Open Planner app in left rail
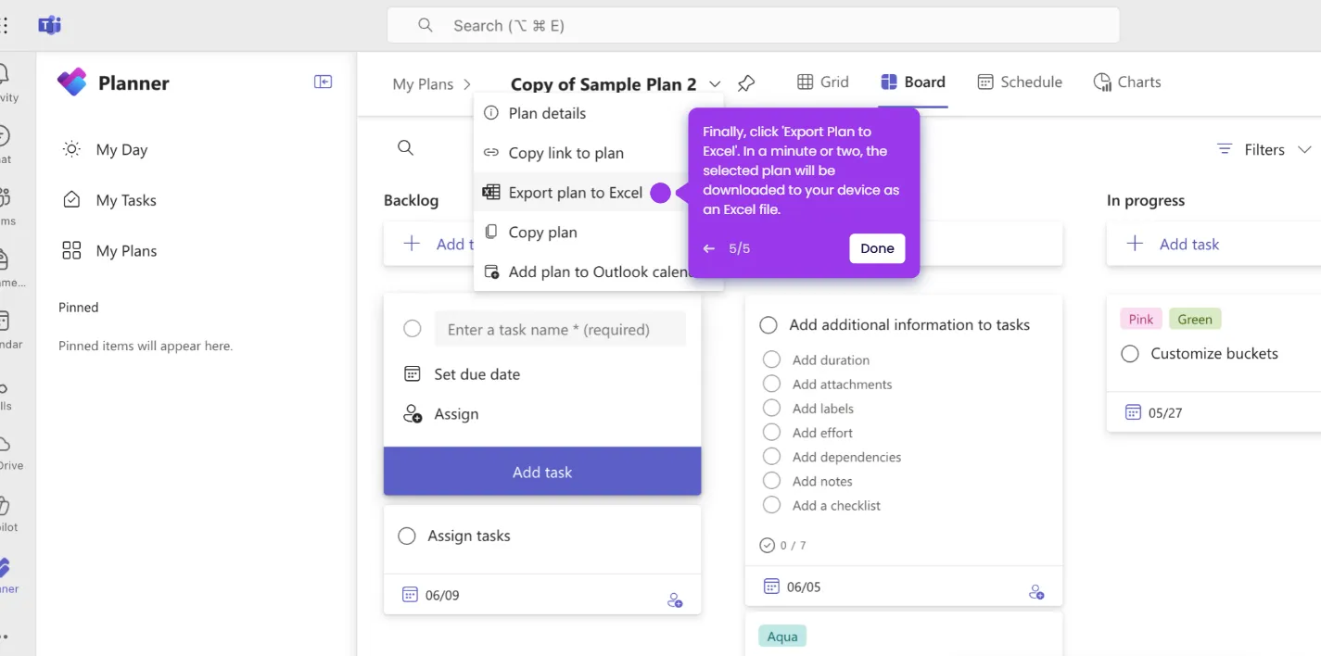The image size is (1321, 656). point(6,573)
